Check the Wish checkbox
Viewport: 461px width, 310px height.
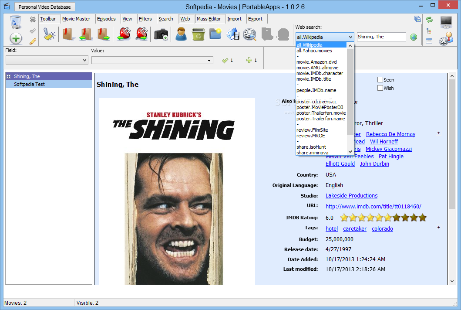coord(380,88)
